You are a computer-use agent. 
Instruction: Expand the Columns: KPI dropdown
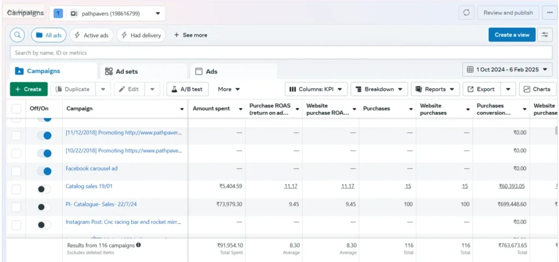click(316, 89)
